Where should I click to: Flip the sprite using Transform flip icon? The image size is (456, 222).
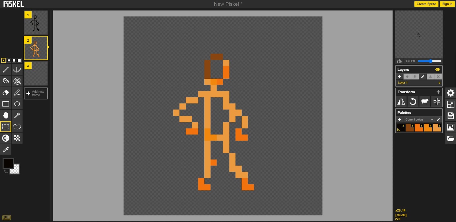[401, 101]
